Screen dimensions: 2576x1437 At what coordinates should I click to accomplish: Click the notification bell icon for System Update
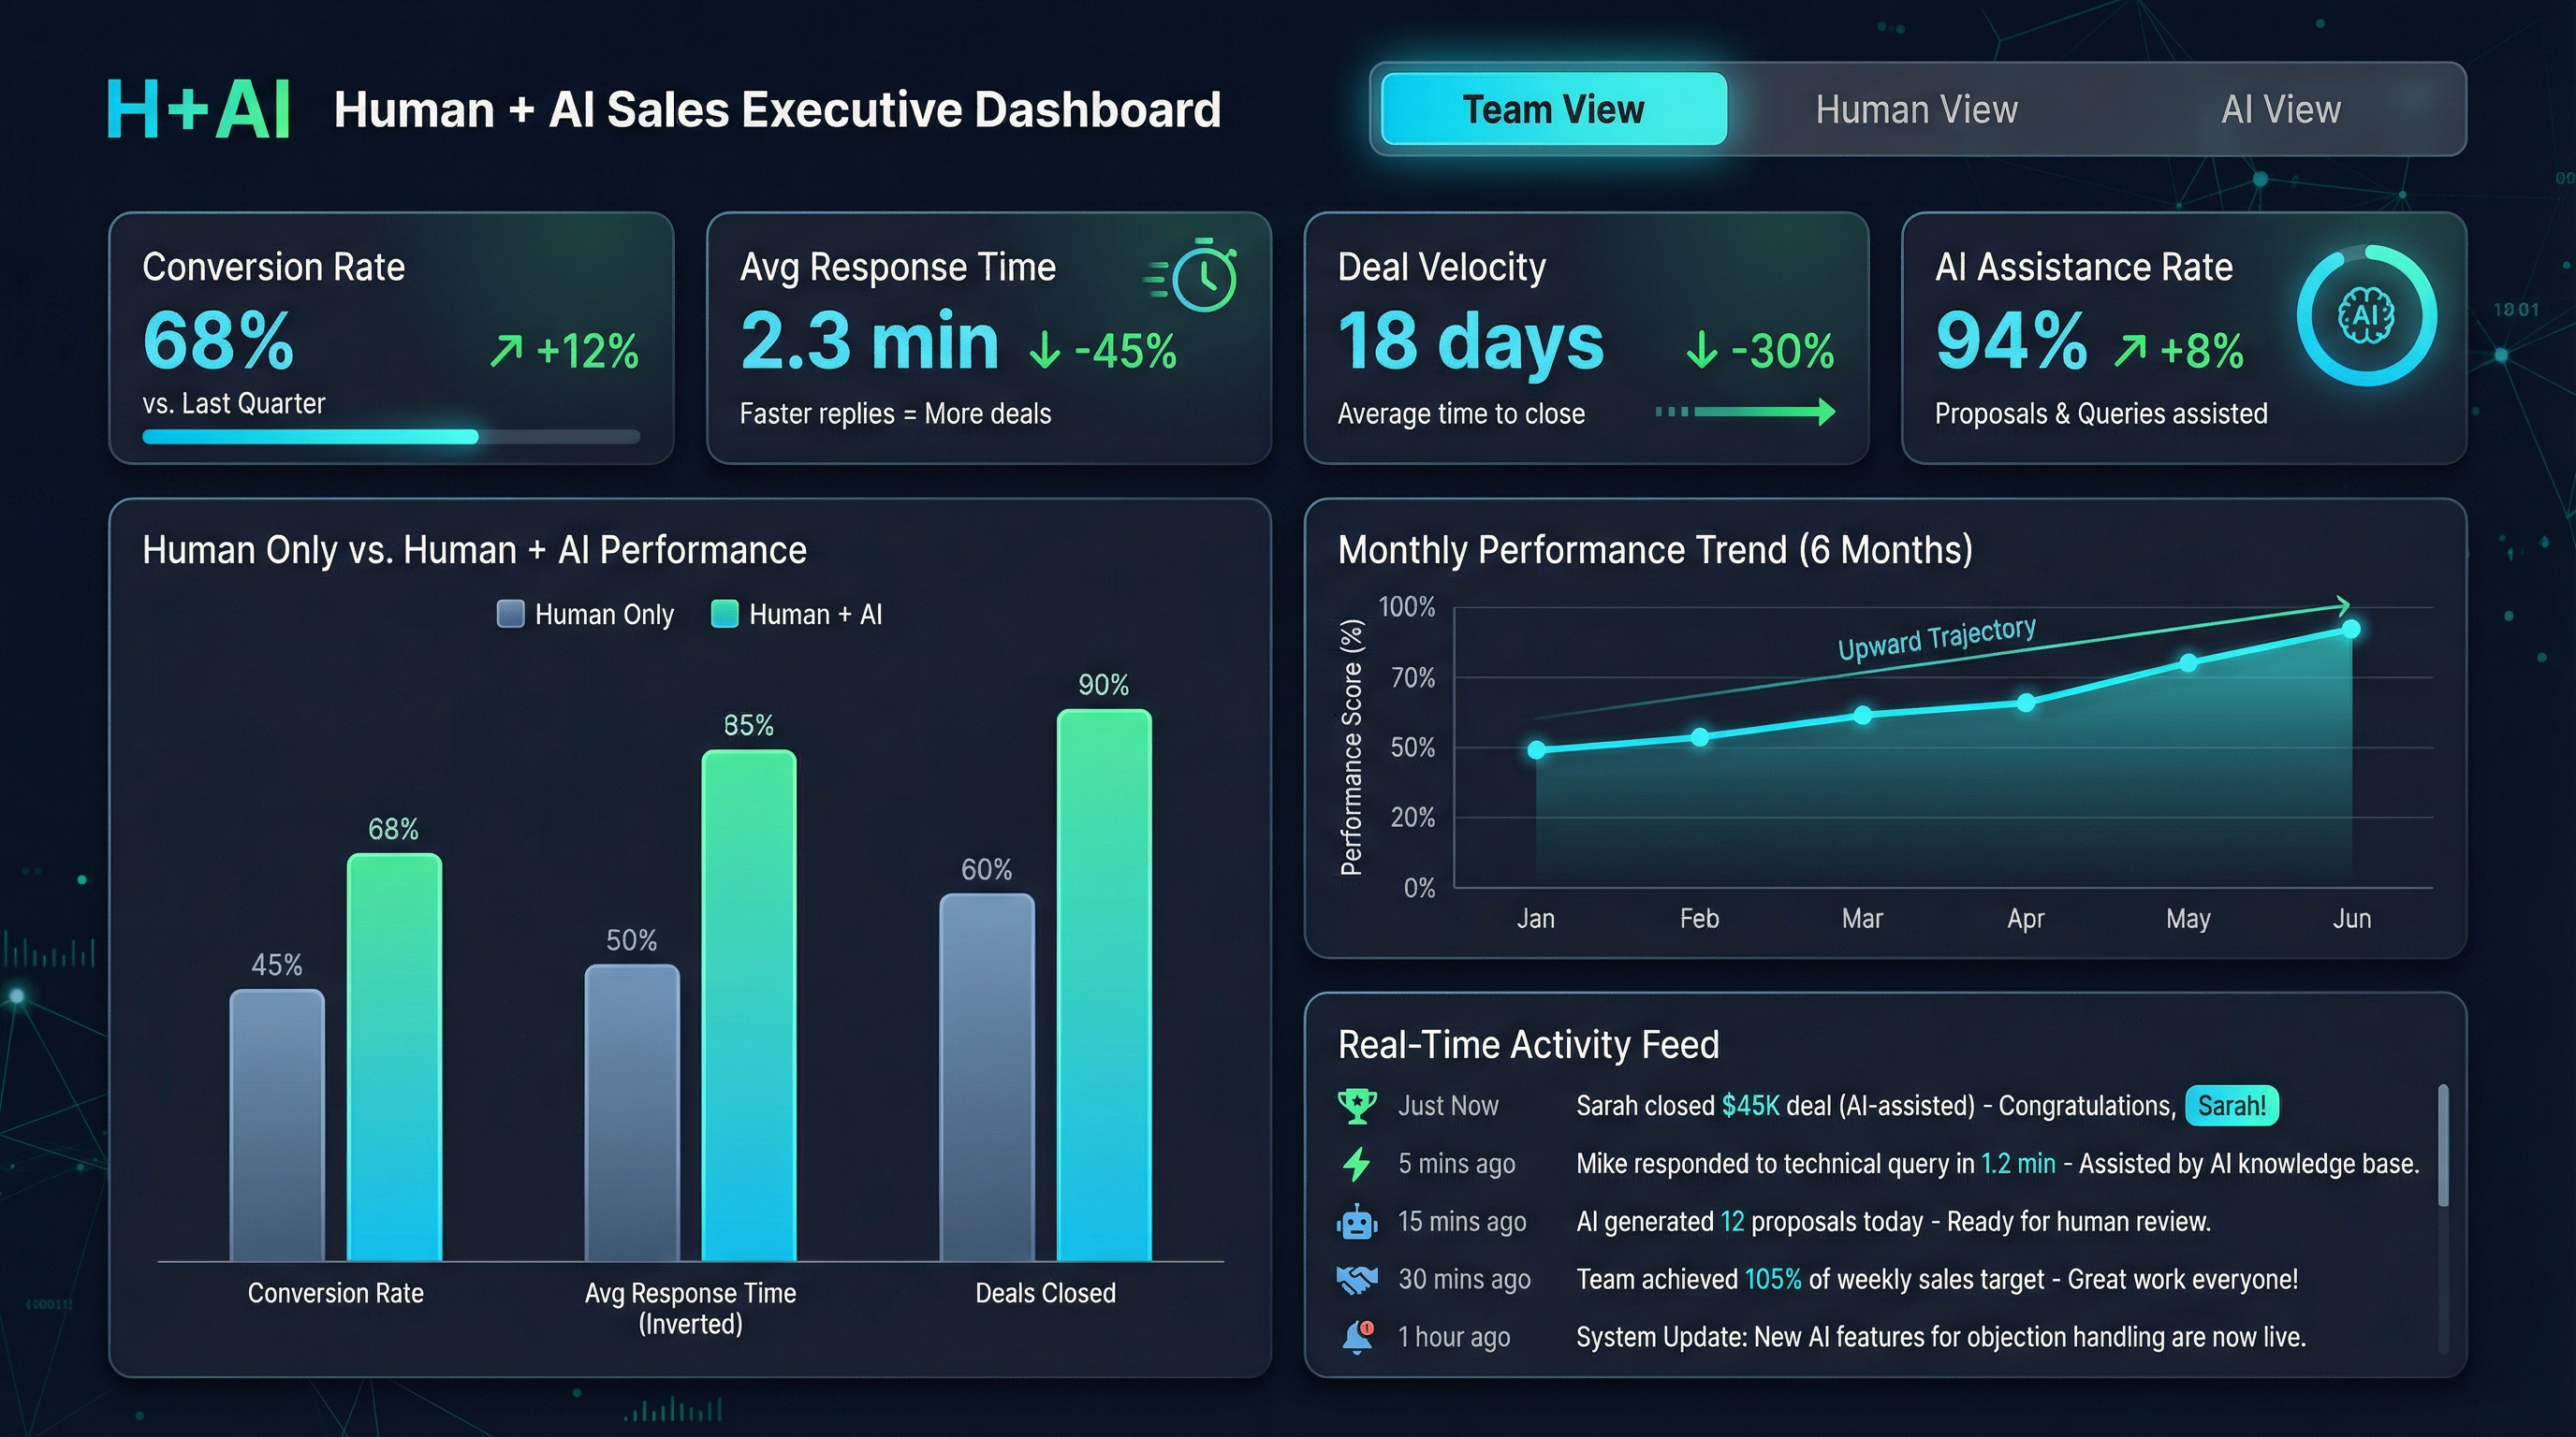coord(1356,1336)
